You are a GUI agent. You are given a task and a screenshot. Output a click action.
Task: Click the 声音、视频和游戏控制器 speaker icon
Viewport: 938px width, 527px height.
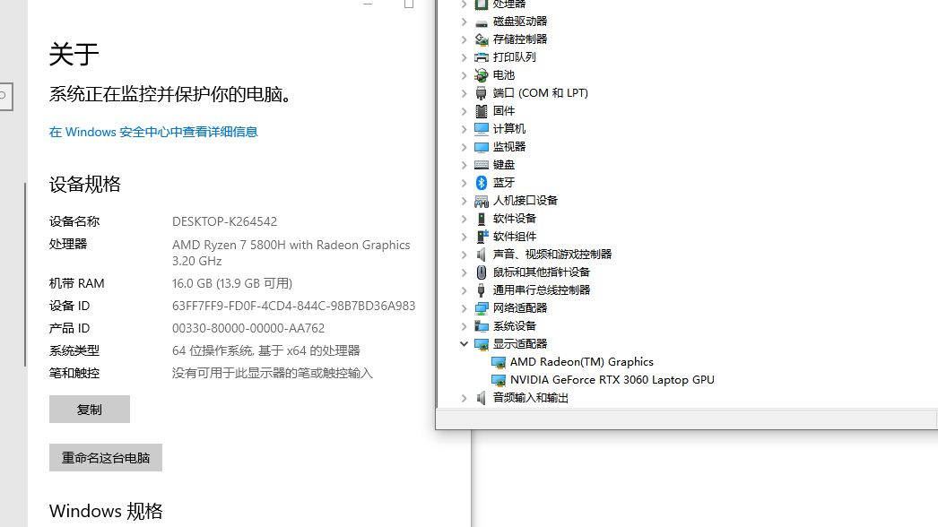click(481, 255)
